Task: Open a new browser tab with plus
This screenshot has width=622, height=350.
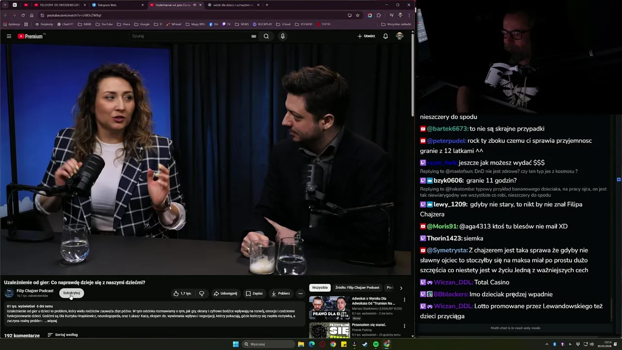Action: point(267,5)
